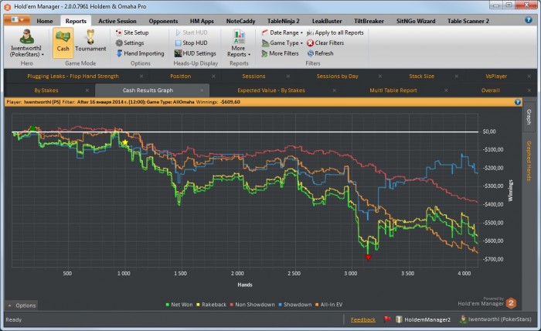Select the Graphed Hands side tab
The height and width of the screenshot is (331, 541).
(528, 161)
